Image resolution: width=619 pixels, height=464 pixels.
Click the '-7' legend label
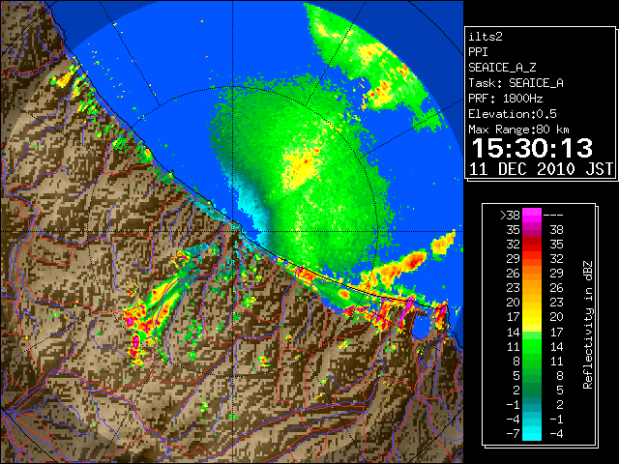coord(514,434)
